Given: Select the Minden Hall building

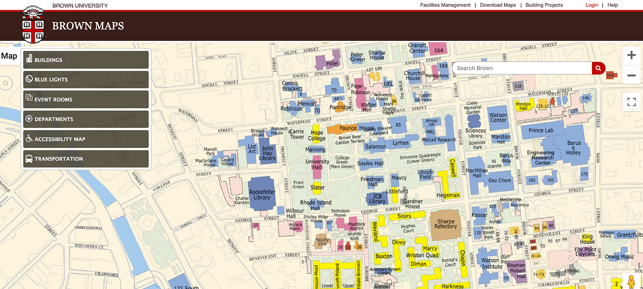Looking at the screenshot, I should (x=524, y=106).
